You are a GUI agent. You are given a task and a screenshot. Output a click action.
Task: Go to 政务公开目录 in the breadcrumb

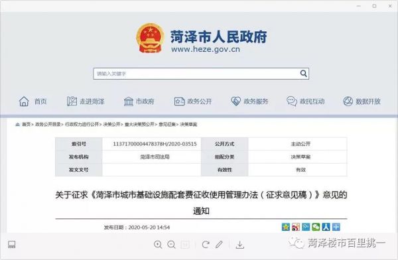[x=48, y=125]
